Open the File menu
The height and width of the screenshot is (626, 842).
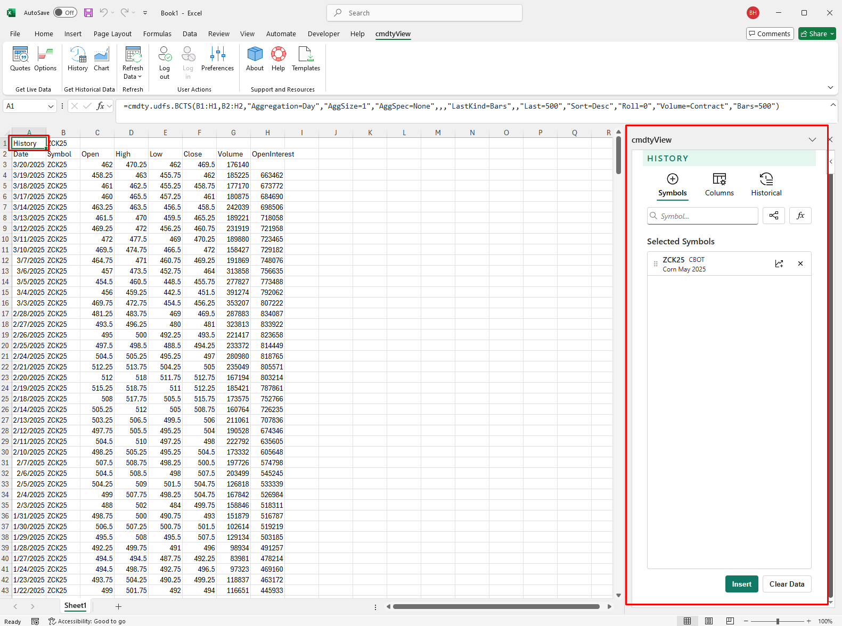tap(15, 34)
